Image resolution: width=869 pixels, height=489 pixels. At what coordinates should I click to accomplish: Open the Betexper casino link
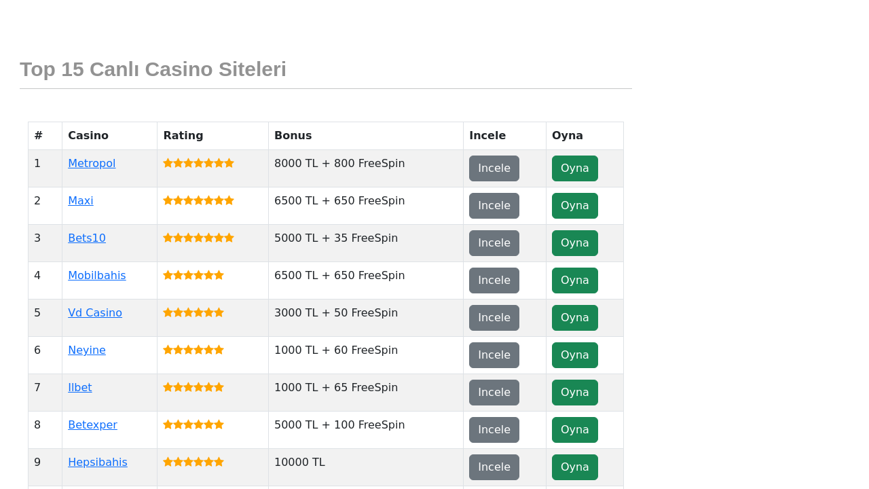click(92, 425)
